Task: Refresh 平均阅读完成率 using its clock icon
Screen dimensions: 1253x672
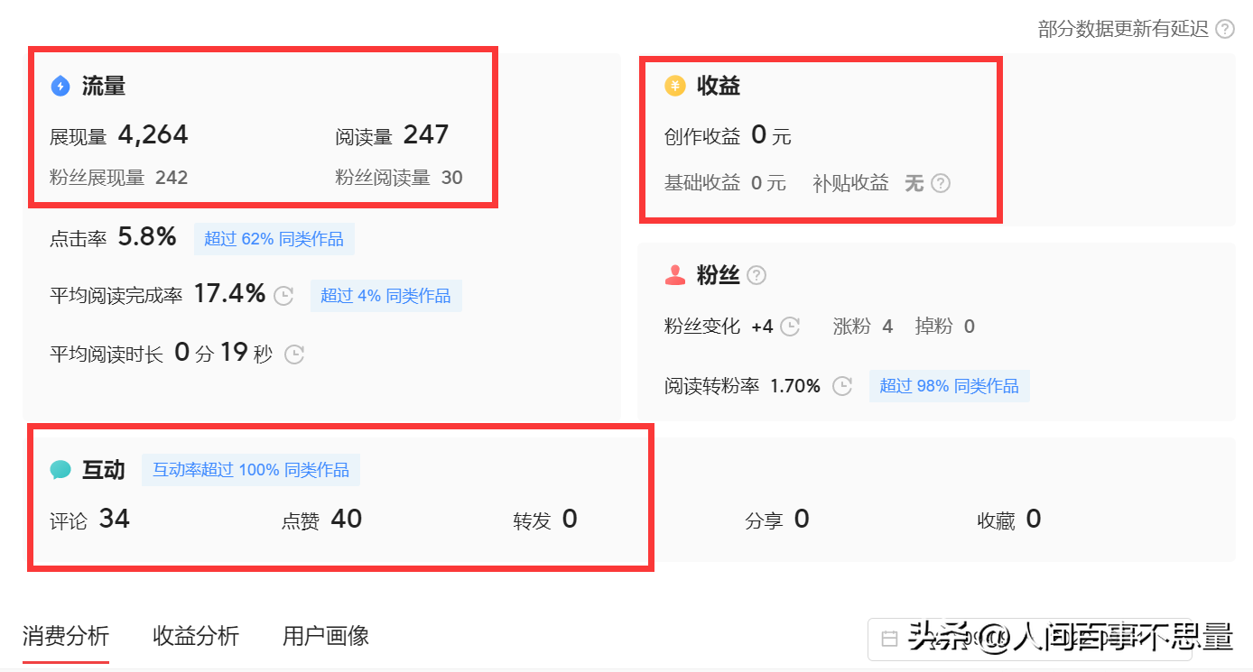Action: 283,295
